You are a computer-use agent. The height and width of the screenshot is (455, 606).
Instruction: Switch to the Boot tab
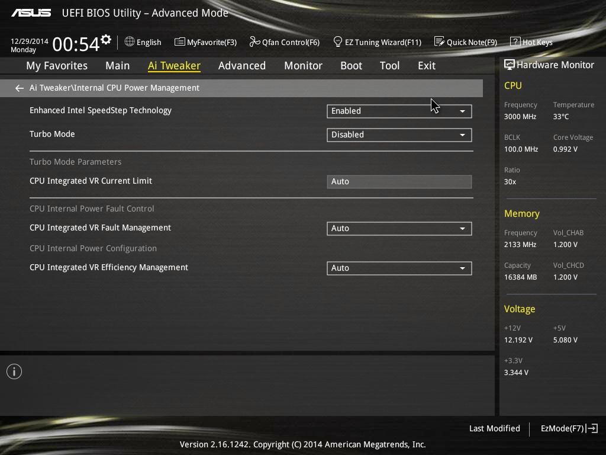click(x=351, y=66)
